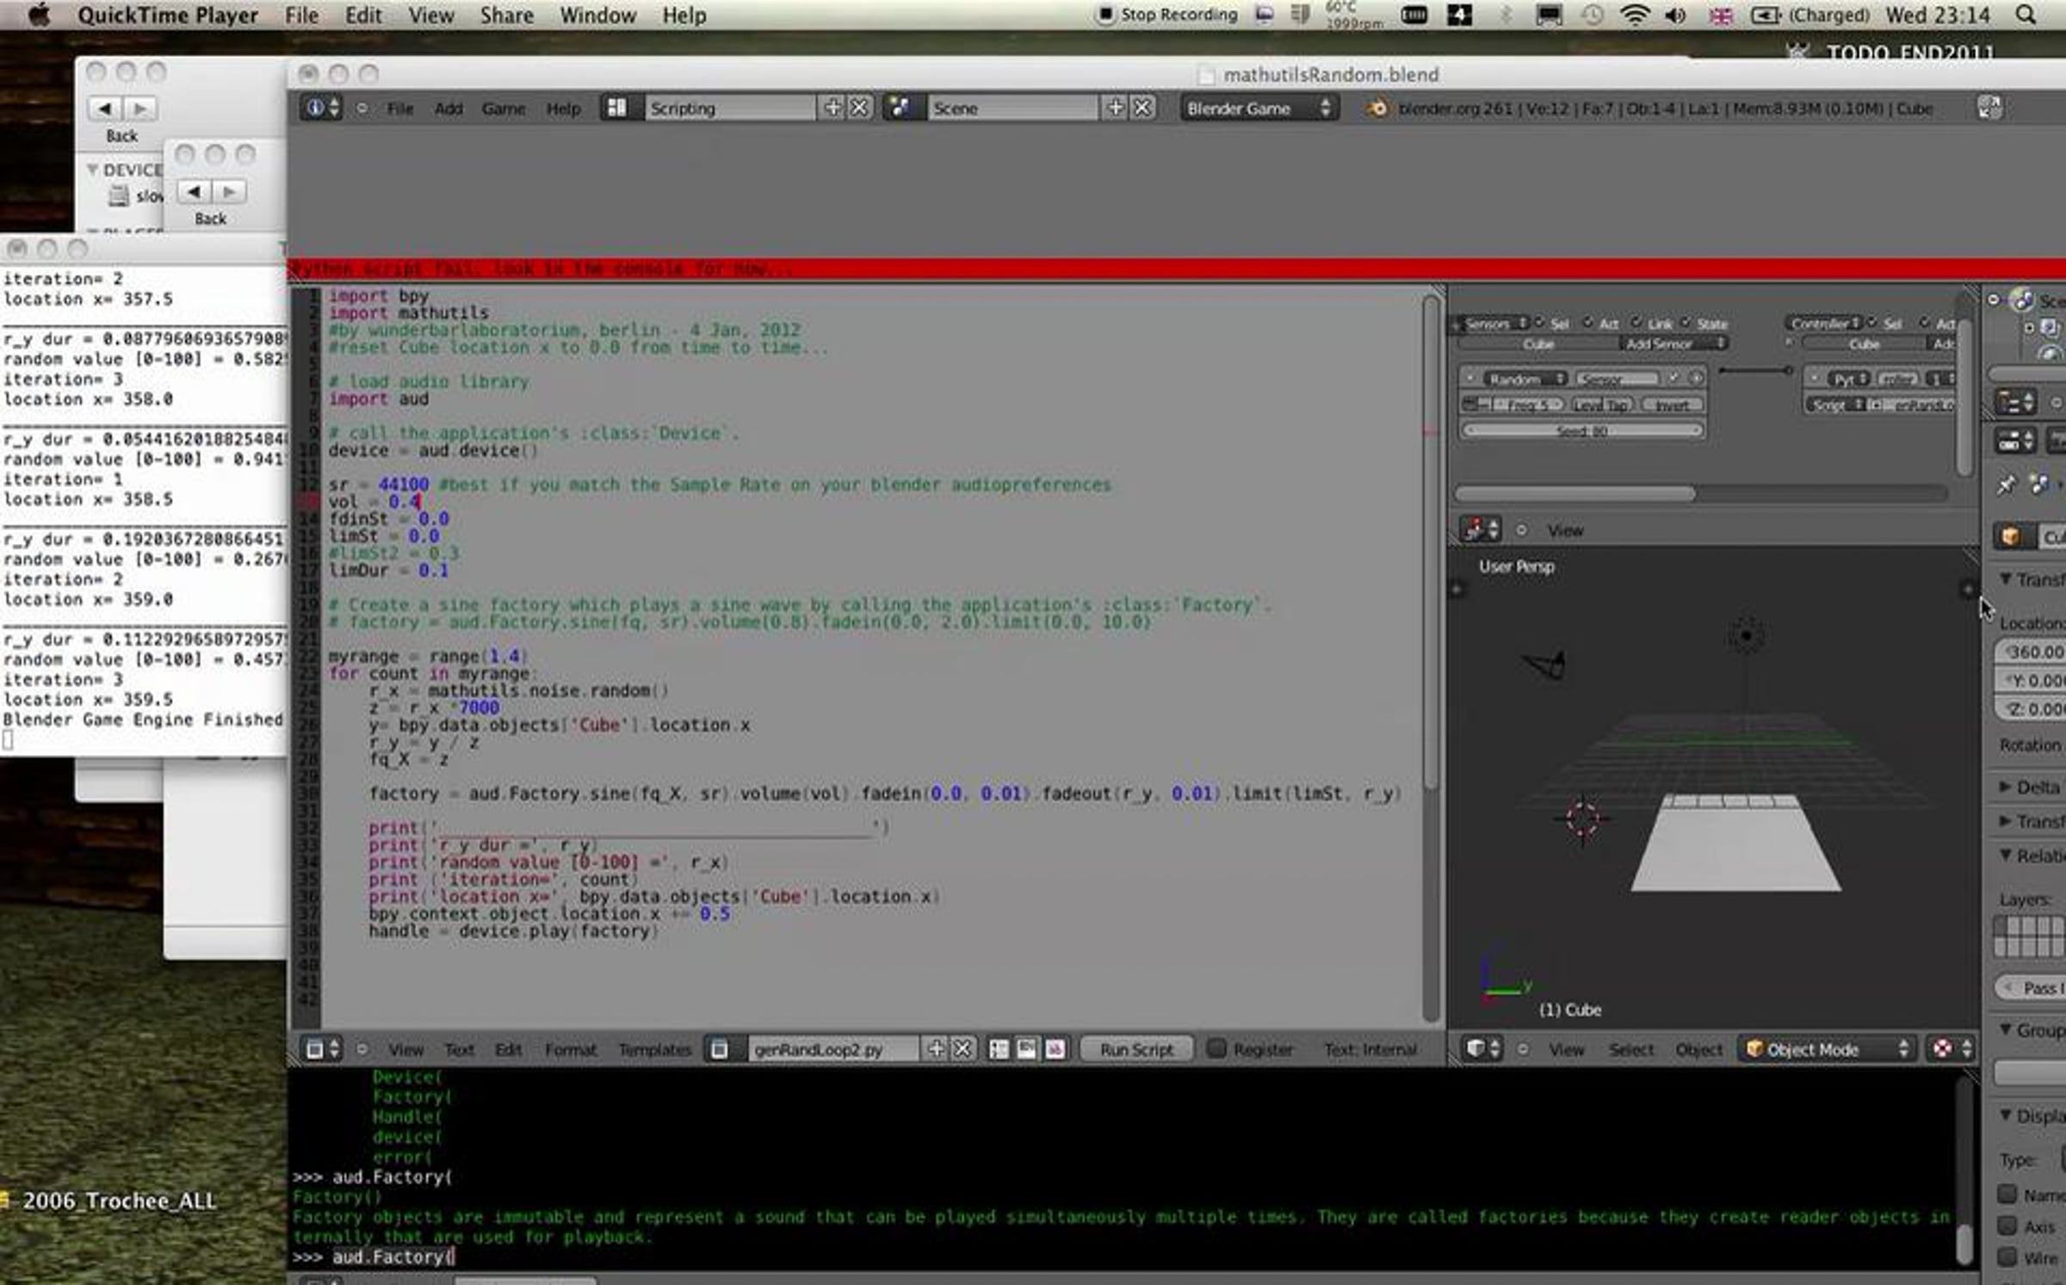
Task: Open the Controllers dropdown in logic editor
Action: point(1825,324)
